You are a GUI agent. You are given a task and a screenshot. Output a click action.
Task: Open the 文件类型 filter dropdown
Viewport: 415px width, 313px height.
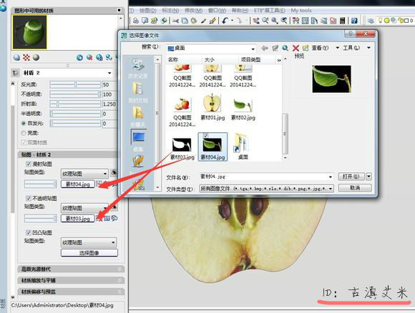(266, 189)
